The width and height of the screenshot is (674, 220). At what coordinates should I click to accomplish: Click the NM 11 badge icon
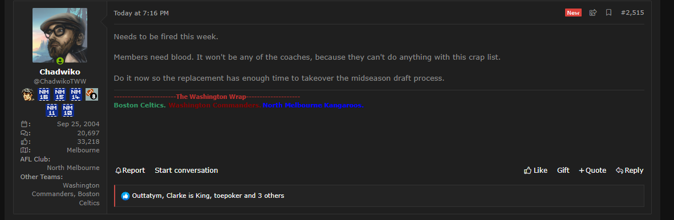pos(52,110)
